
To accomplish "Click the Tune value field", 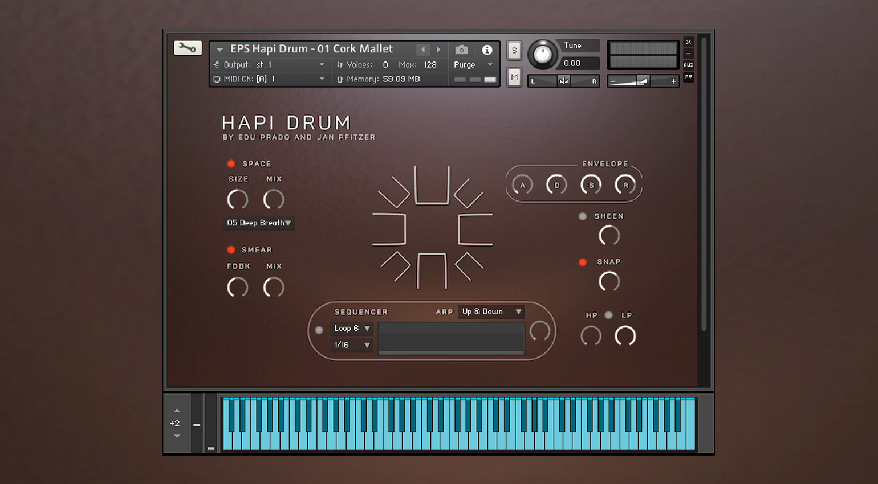I will pyautogui.click(x=579, y=63).
